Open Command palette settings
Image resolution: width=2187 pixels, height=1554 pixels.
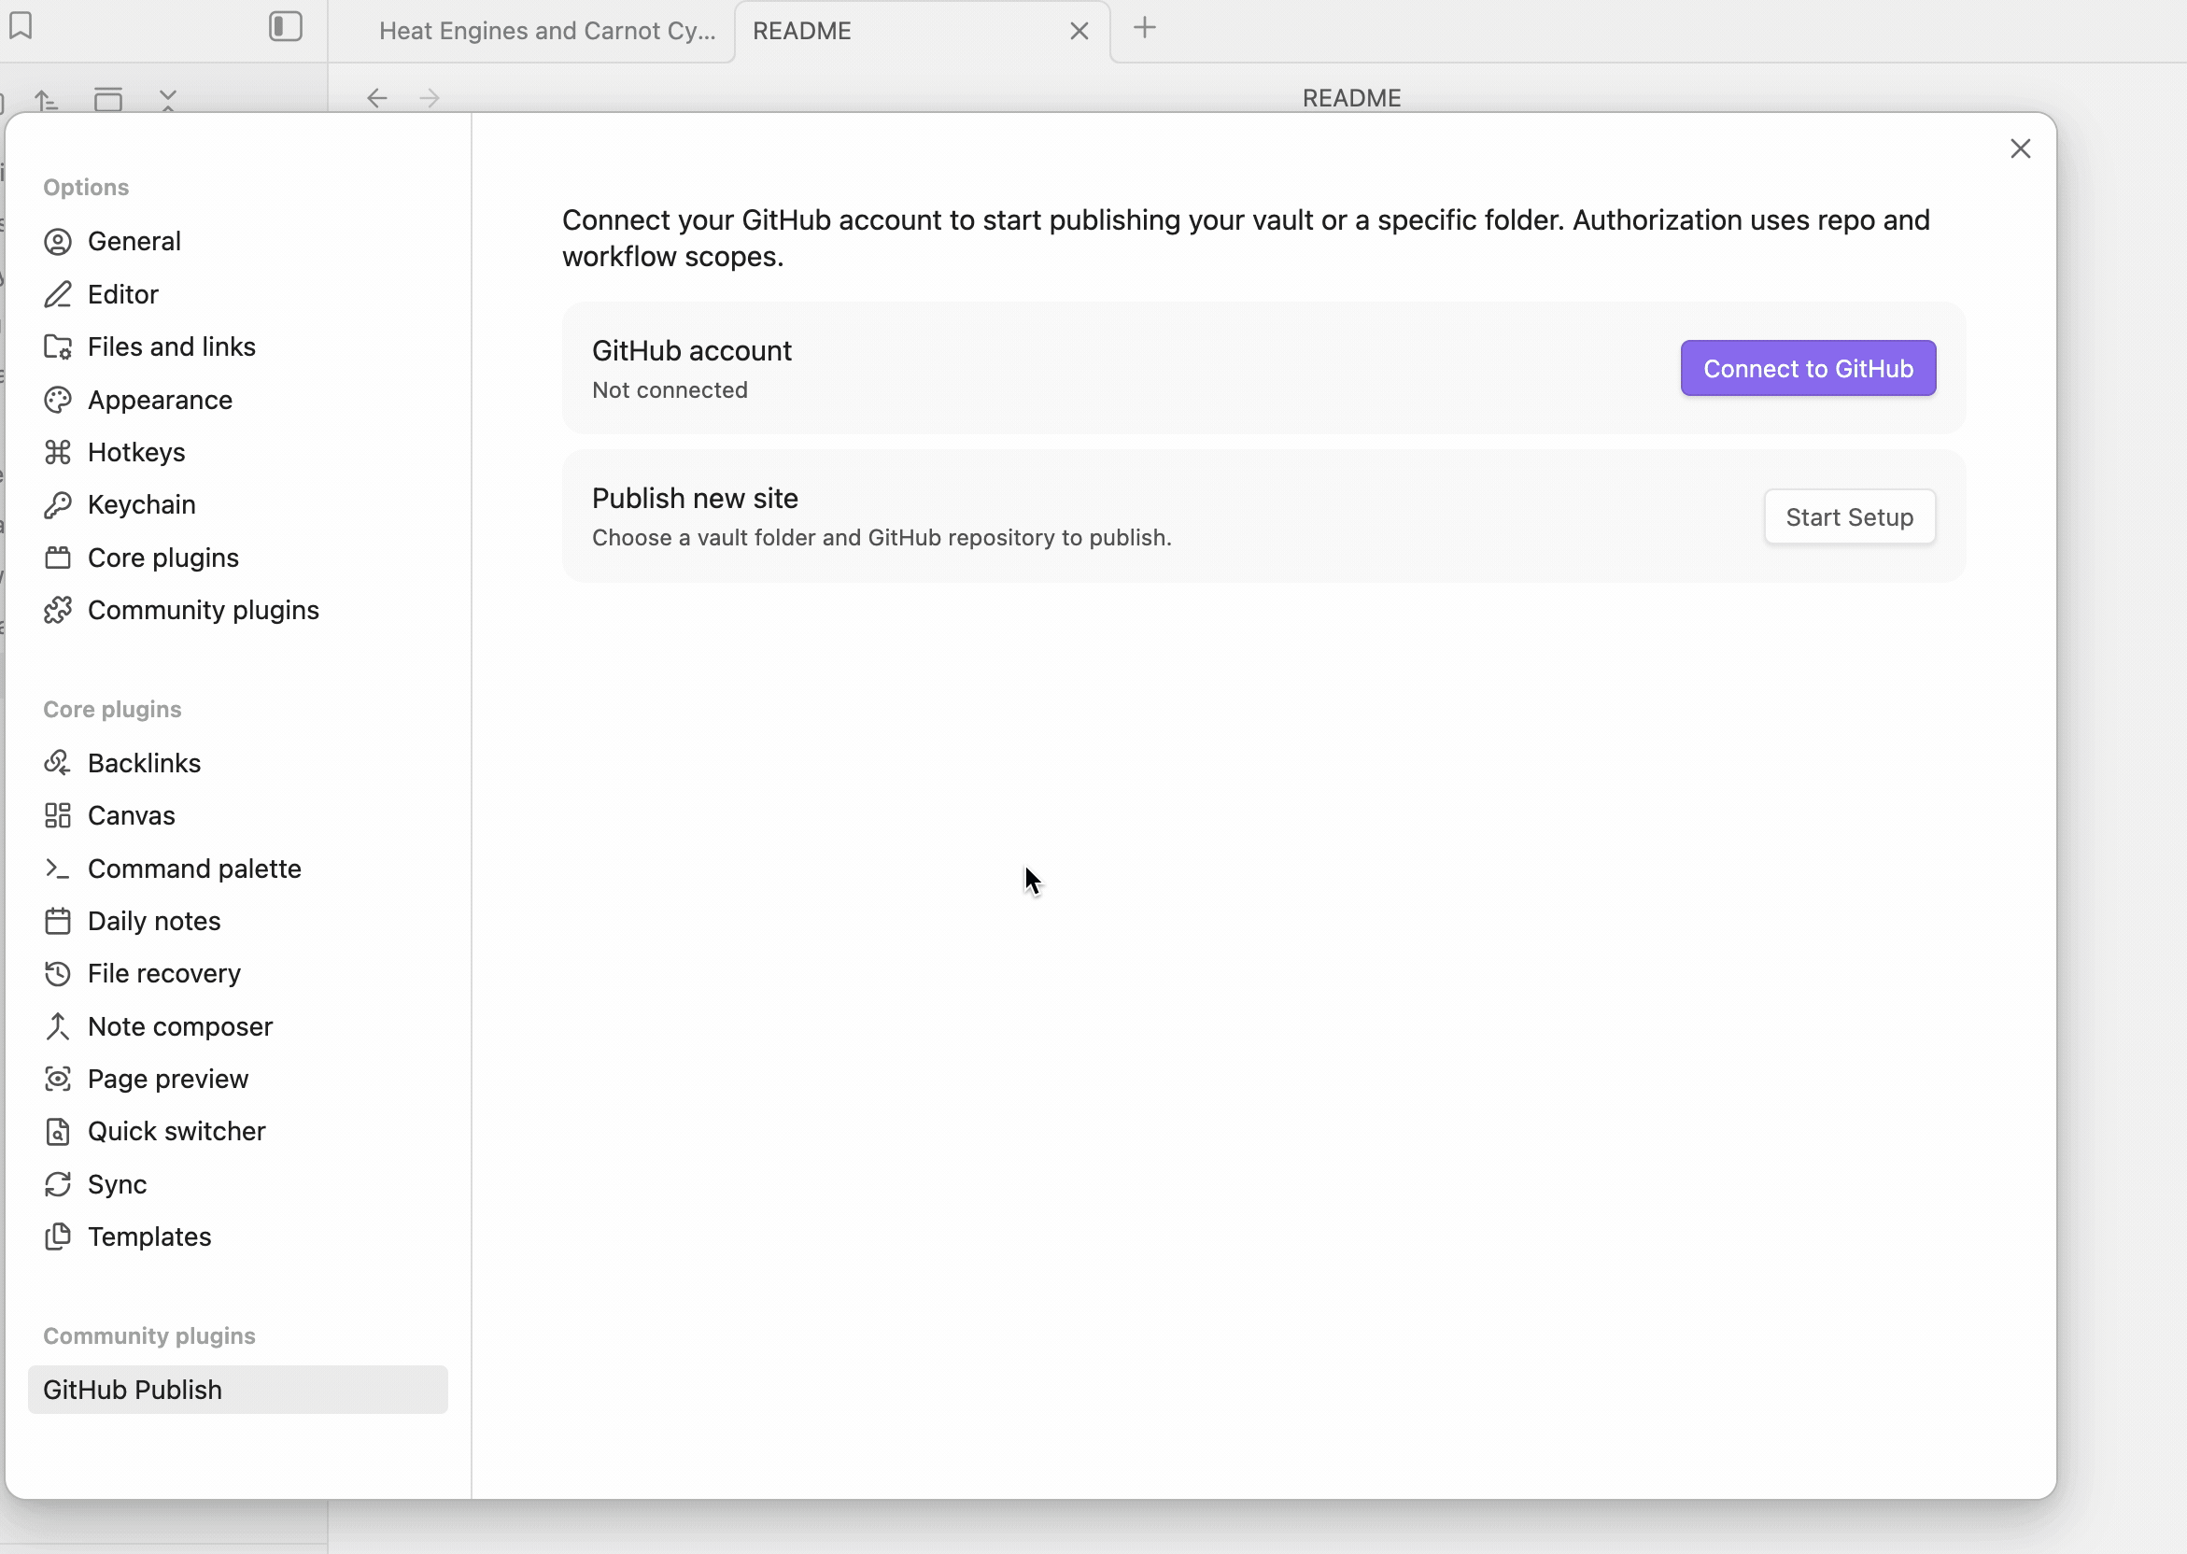tap(237, 868)
